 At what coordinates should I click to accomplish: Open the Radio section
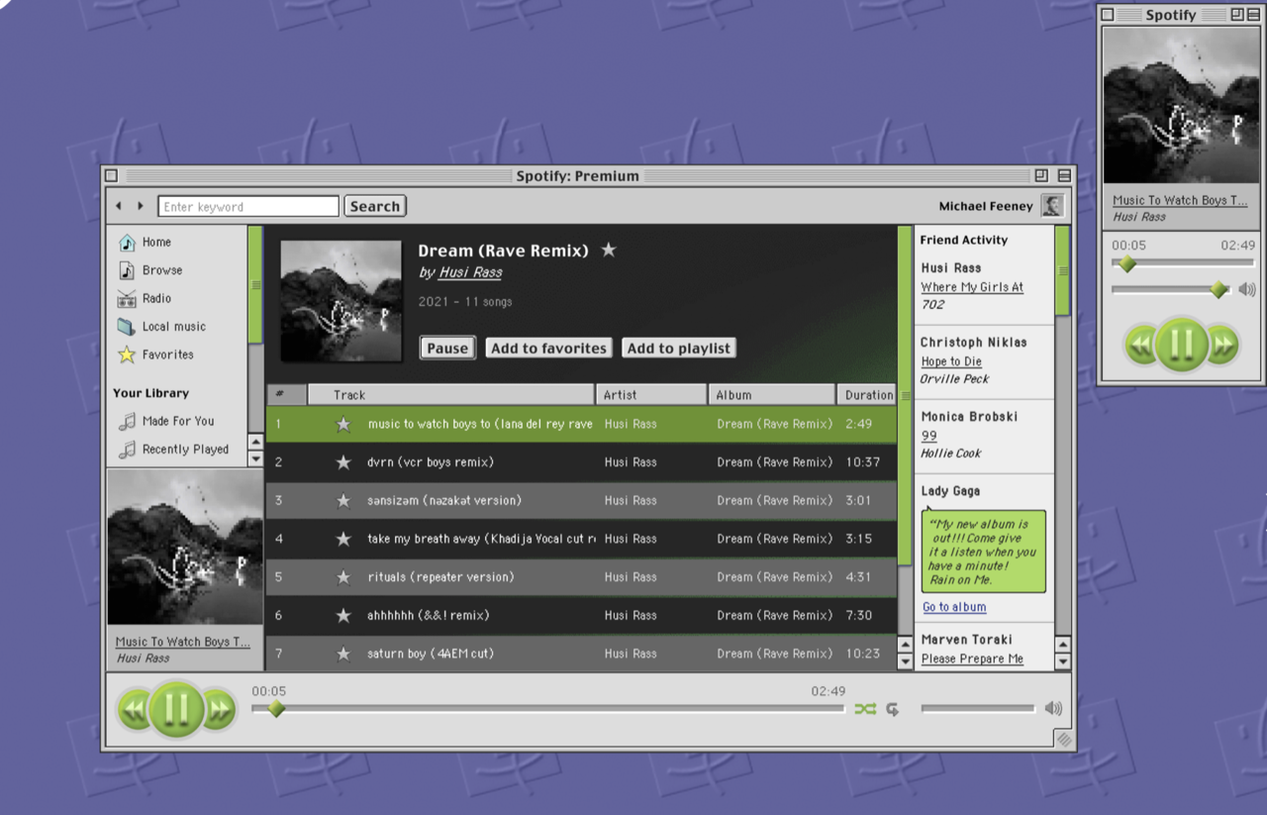[x=155, y=298]
